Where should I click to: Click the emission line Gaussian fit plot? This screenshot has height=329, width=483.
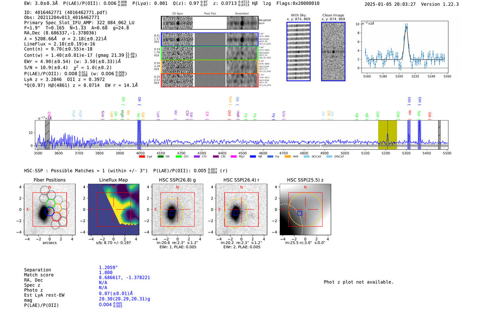pos(405,47)
